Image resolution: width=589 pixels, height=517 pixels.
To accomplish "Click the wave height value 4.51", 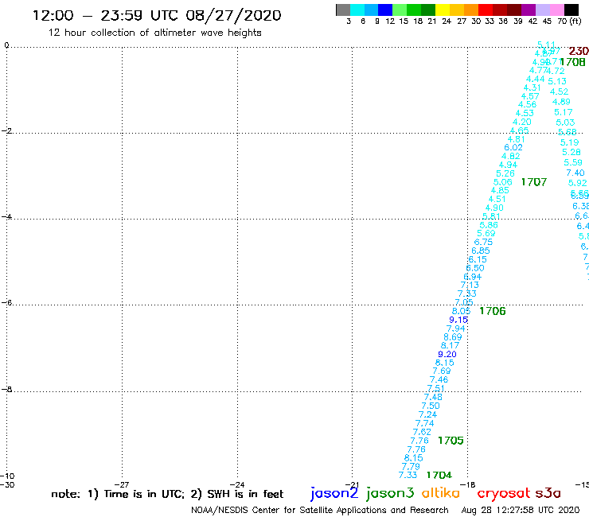I will [x=497, y=200].
